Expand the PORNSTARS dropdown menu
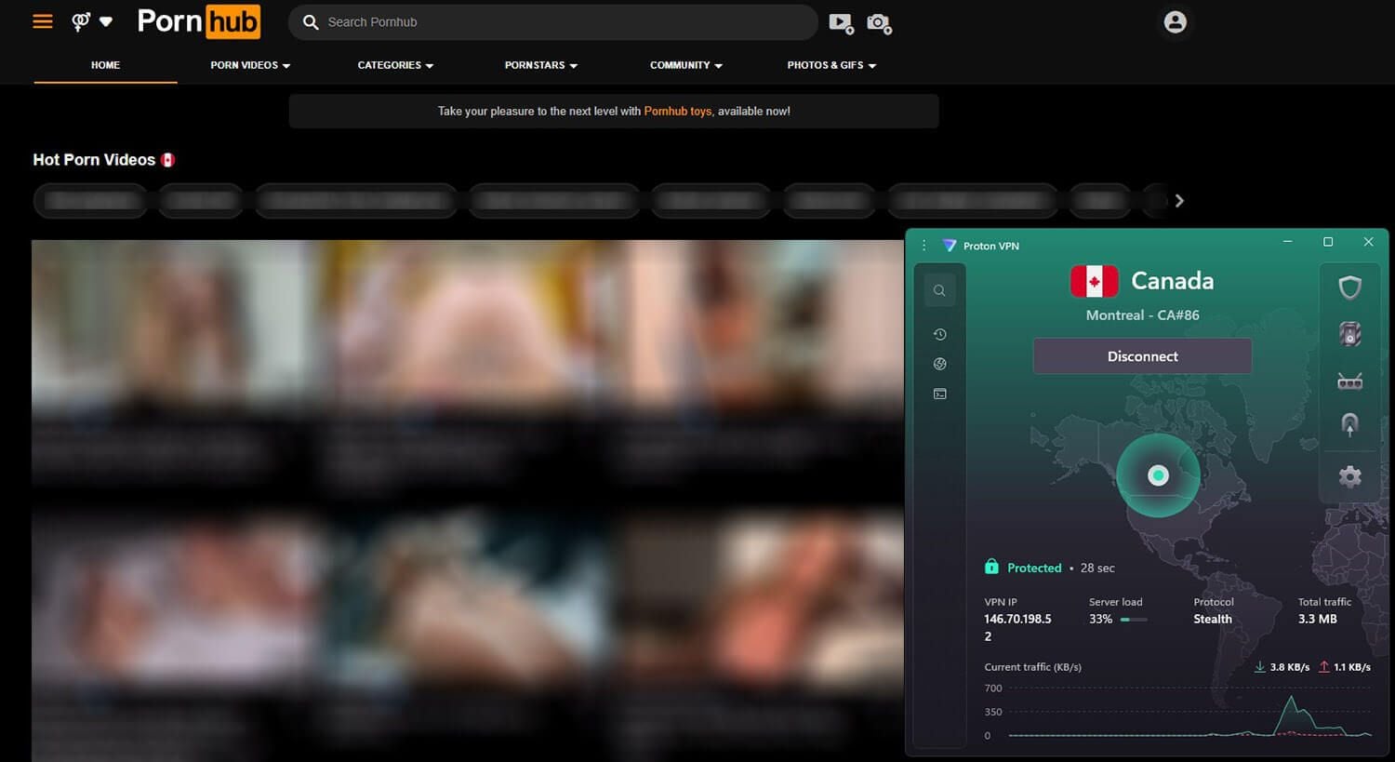The height and width of the screenshot is (762, 1395). pyautogui.click(x=541, y=65)
